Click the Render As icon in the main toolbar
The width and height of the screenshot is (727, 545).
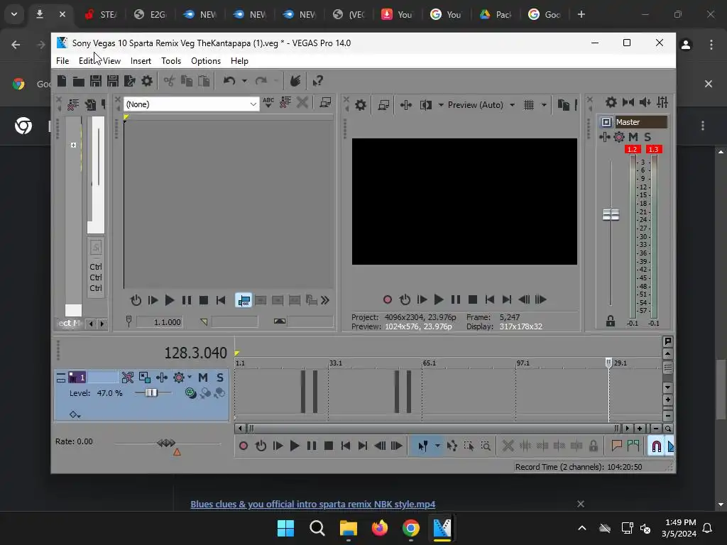[x=130, y=81]
